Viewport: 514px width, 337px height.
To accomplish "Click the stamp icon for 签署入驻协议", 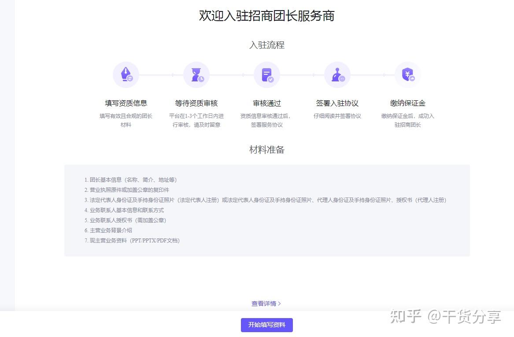I will click(x=337, y=75).
